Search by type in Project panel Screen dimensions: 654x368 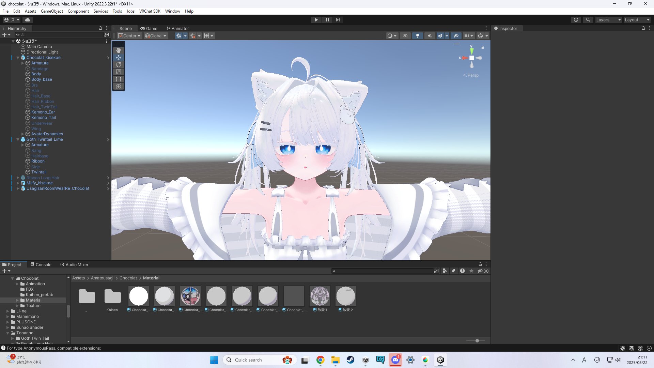tap(445, 271)
